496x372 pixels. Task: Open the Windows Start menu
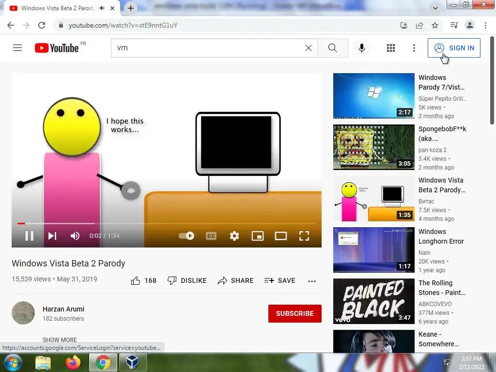tap(13, 362)
